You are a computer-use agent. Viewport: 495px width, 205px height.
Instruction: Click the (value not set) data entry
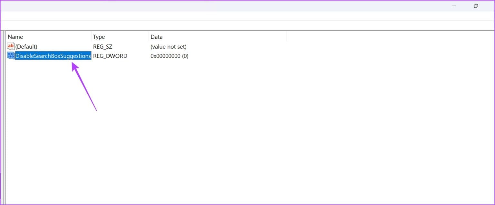tap(169, 46)
